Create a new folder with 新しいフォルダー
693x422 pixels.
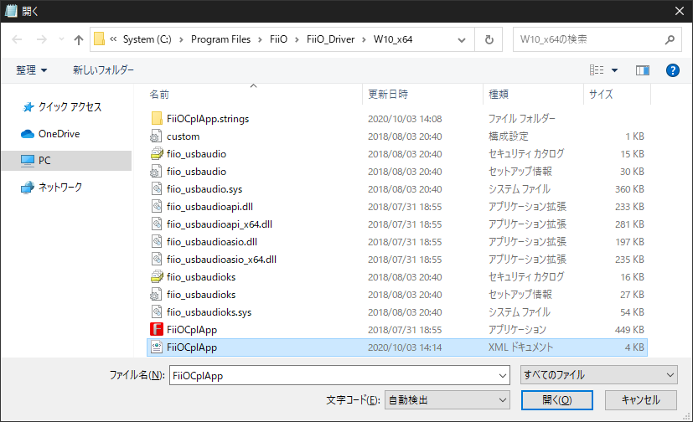point(103,70)
